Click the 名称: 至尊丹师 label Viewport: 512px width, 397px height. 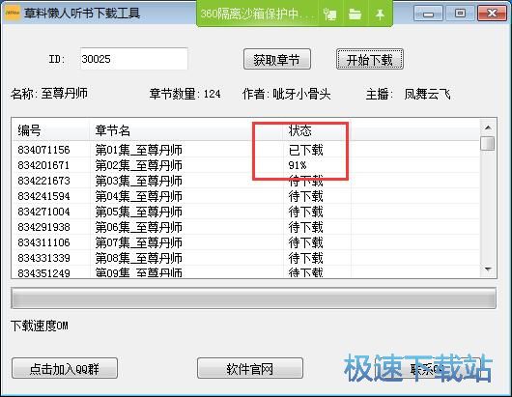coord(49,94)
